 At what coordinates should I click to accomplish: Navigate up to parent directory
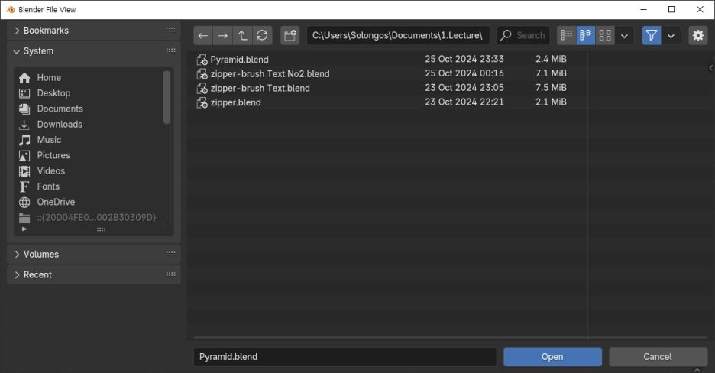243,36
